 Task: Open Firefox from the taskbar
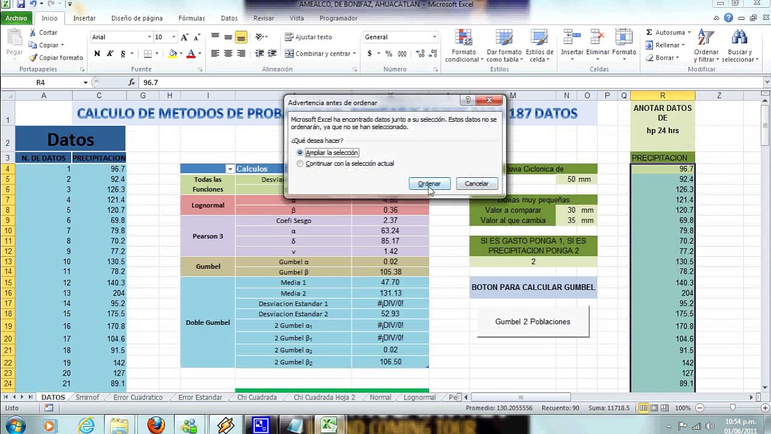tap(156, 426)
